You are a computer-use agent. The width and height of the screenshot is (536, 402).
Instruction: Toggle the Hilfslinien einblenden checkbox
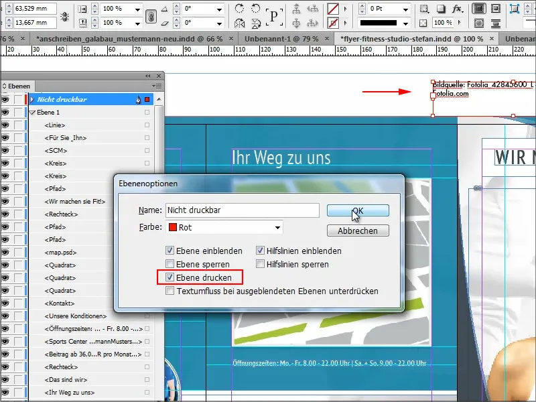click(260, 251)
